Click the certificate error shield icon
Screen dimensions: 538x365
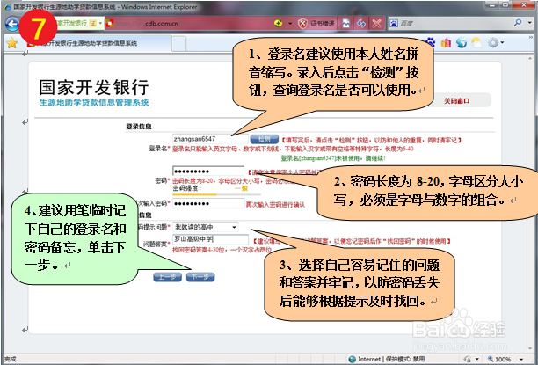(302, 24)
